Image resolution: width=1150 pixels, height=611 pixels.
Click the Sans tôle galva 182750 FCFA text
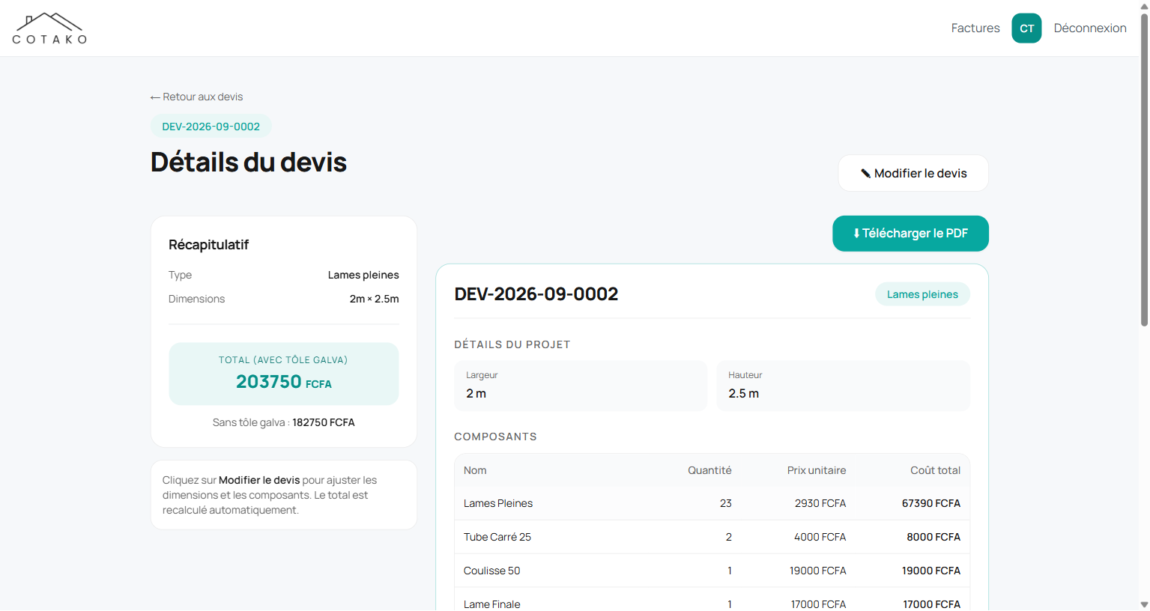point(284,422)
